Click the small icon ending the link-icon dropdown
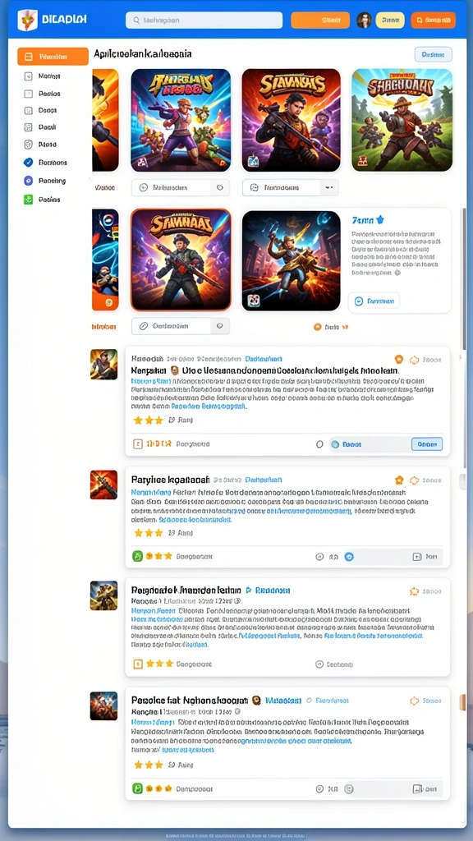Image resolution: width=473 pixels, height=841 pixels. point(219,326)
